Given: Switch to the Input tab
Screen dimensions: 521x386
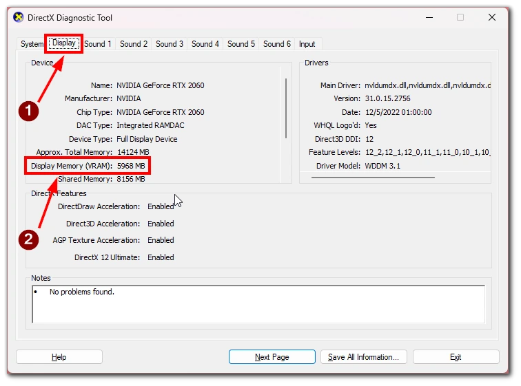Looking at the screenshot, I should 307,44.
